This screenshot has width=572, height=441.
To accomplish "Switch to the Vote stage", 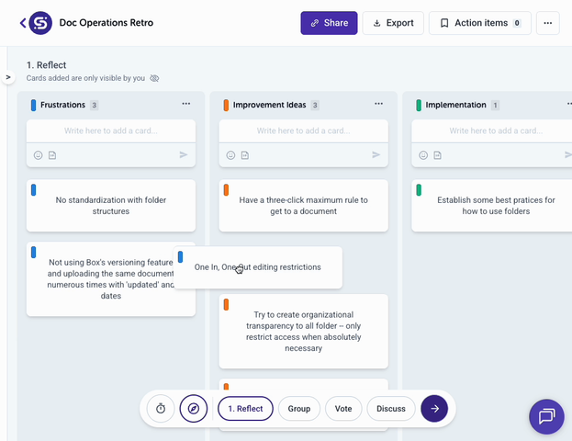I will click(343, 409).
